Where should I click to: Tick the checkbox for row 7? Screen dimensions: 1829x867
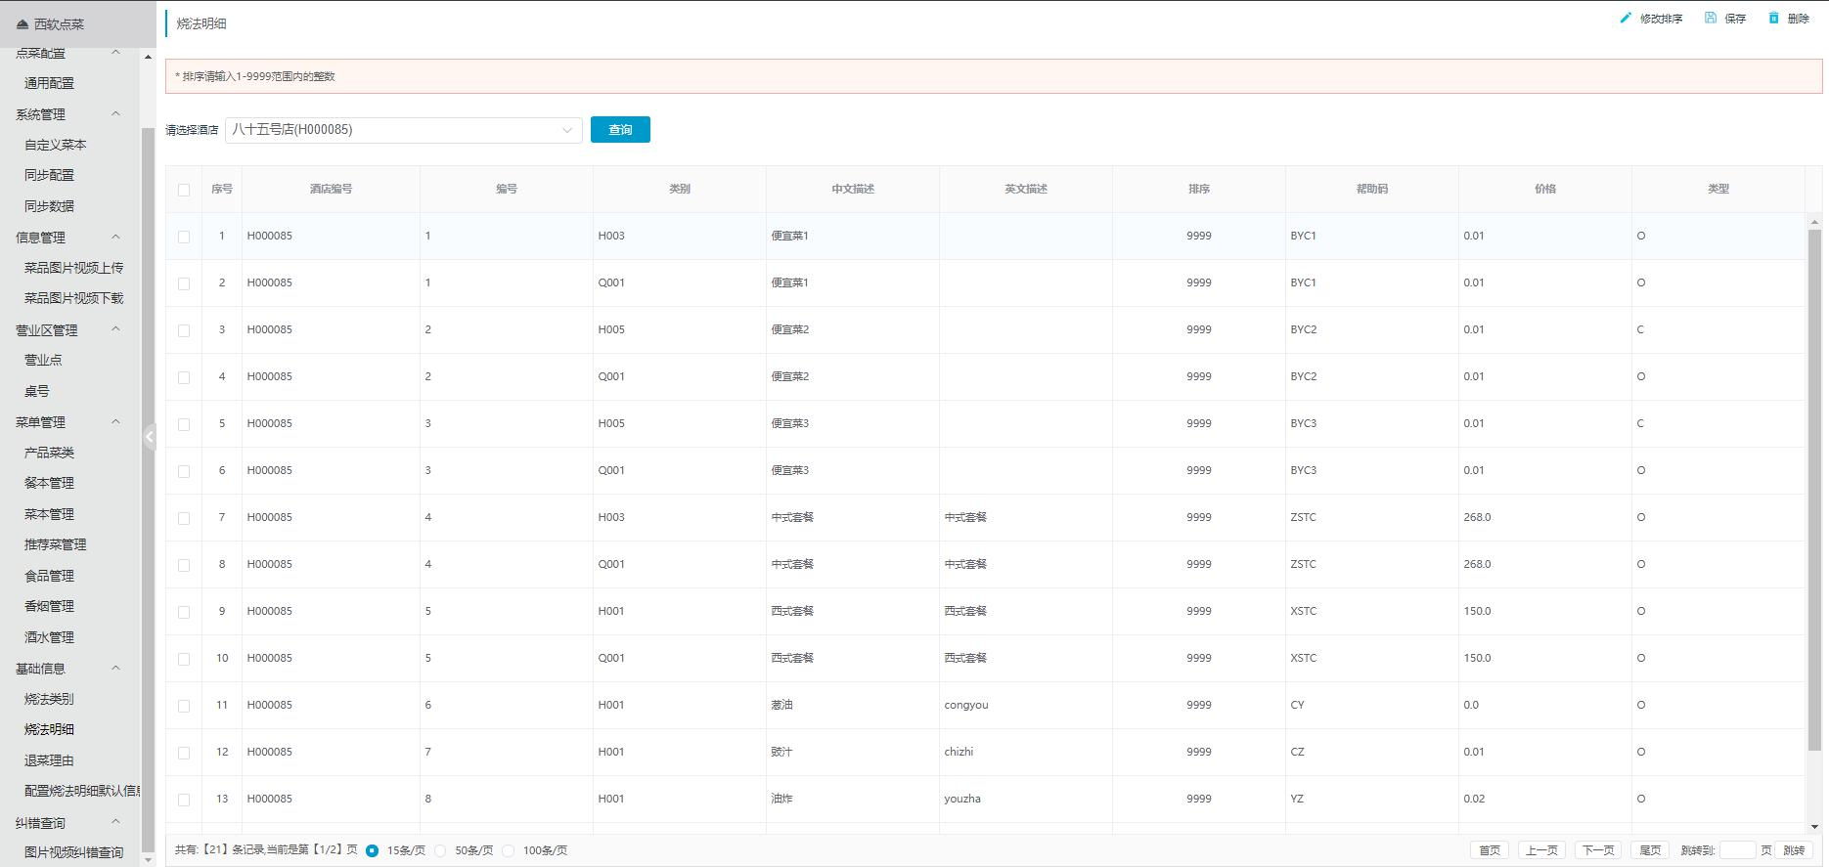(184, 518)
